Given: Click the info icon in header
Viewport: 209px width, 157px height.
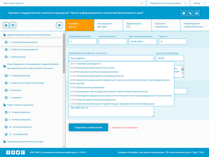Looking at the screenshot, I should (x=184, y=13).
